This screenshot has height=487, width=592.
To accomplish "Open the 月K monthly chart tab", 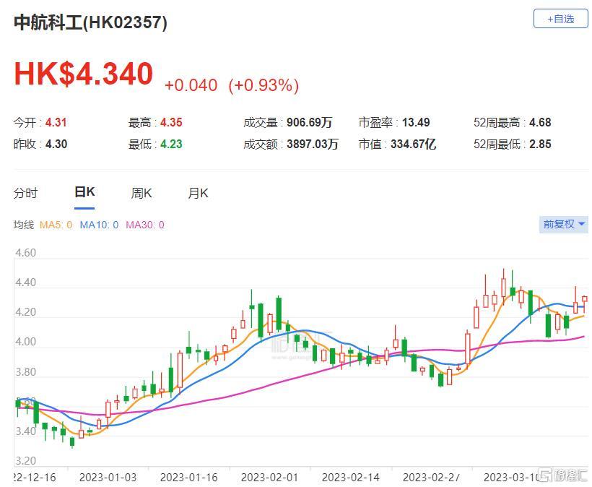I will coord(199,193).
